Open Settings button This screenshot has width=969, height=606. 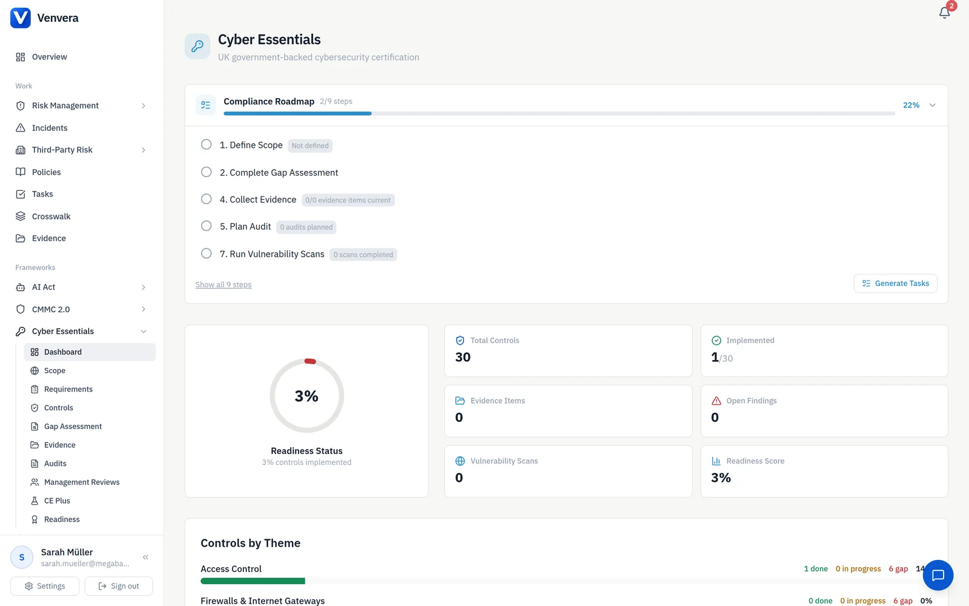tap(45, 586)
